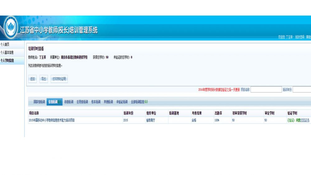Select the 省级培训 tab
The image size is (311, 175).
tap(54, 102)
